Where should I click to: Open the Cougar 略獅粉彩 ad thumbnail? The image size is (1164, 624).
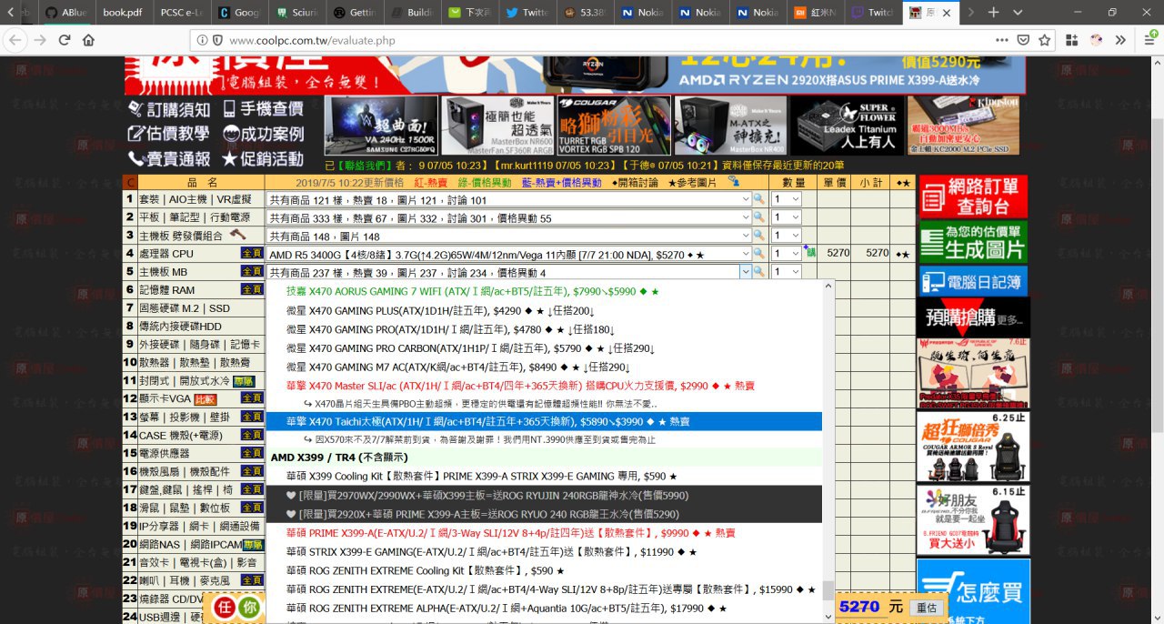[x=614, y=126]
